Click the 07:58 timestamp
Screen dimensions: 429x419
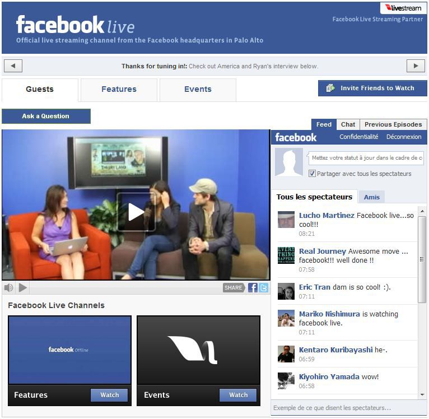pyautogui.click(x=307, y=269)
